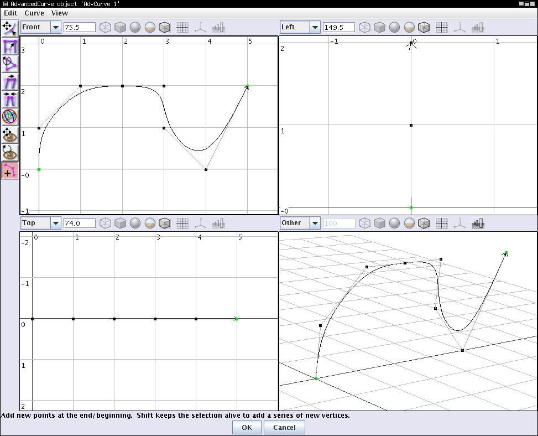Set Left view to transparent cube display

[425, 28]
